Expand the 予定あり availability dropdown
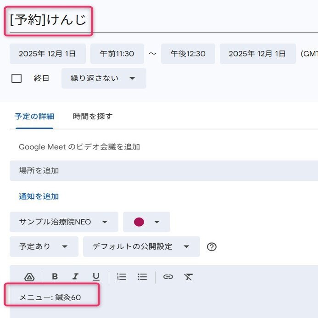The height and width of the screenshot is (318, 318). (44, 247)
